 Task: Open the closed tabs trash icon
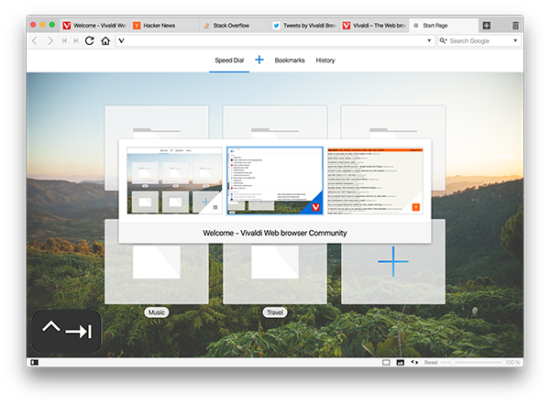[x=515, y=26]
